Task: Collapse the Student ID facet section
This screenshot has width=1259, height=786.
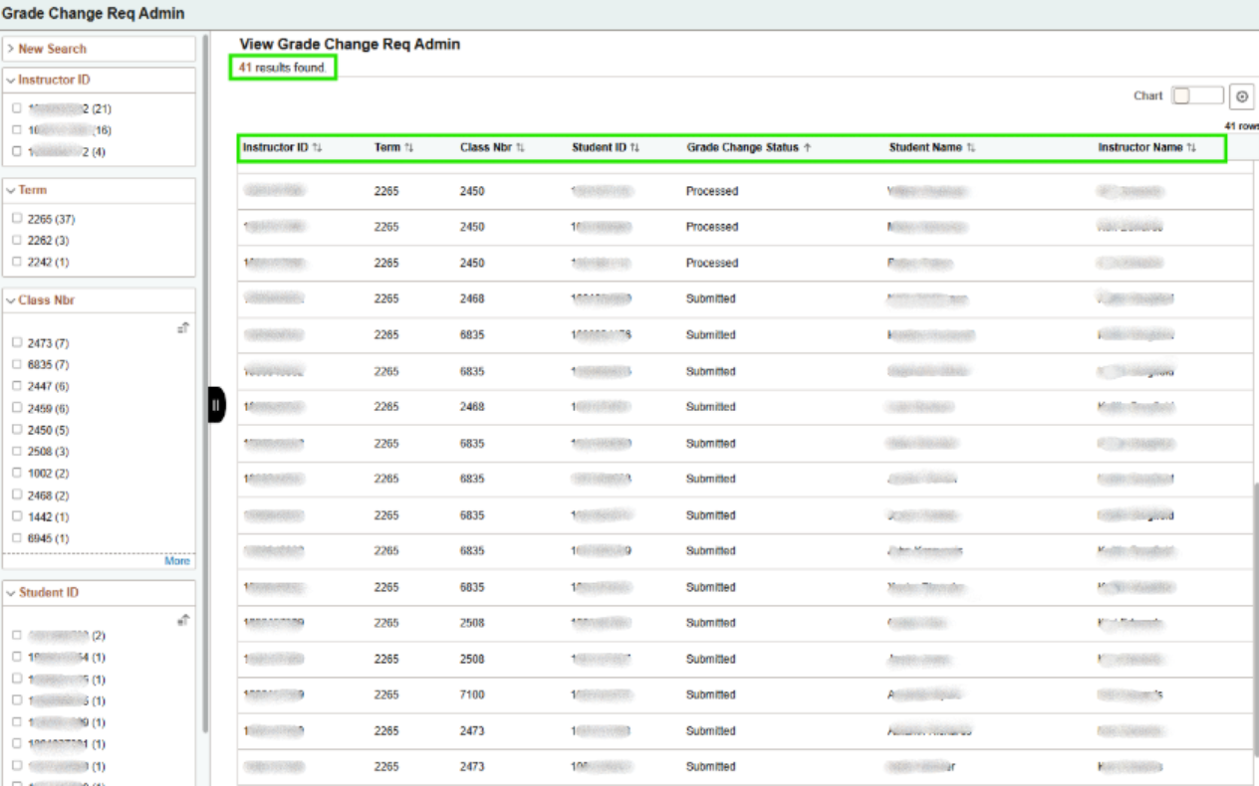Action: click(x=43, y=593)
